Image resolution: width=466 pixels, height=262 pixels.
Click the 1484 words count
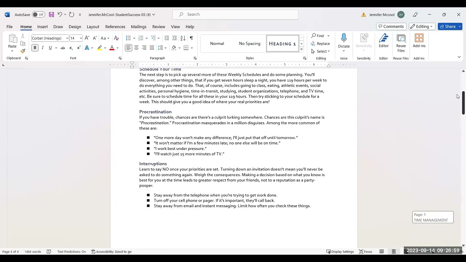pyautogui.click(x=33, y=251)
